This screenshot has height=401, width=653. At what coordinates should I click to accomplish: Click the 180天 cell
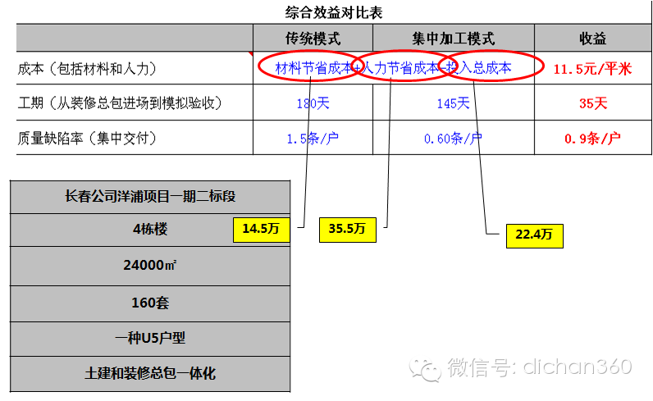[313, 103]
